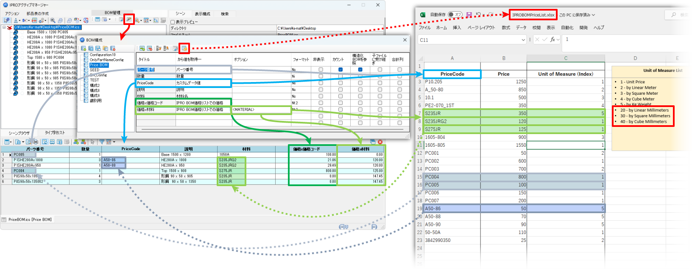The width and height of the screenshot is (692, 269).
Task: Click the red close icon above the BOM table
Action: pos(380,142)
